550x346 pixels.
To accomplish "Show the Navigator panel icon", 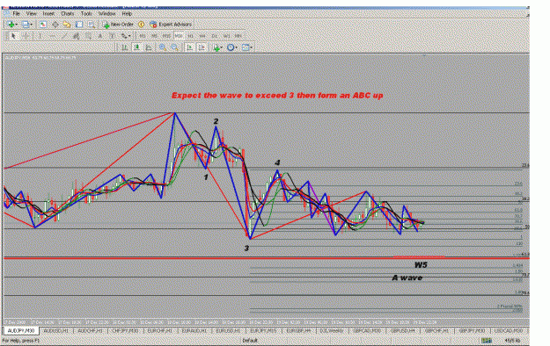I will point(67,25).
